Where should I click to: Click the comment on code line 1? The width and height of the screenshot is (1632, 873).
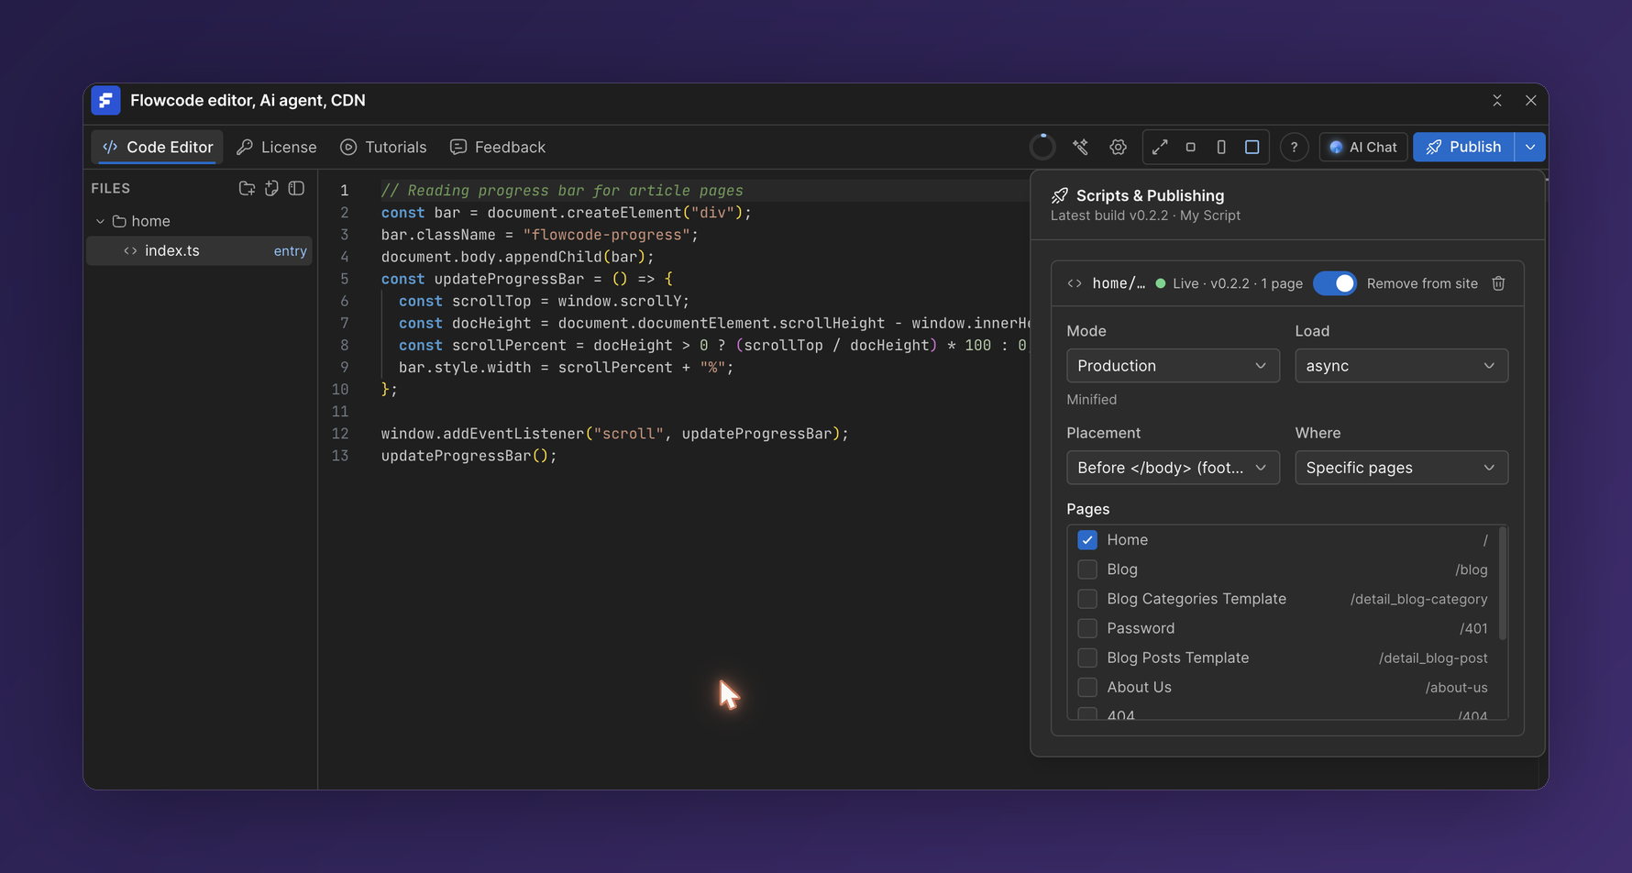click(562, 191)
